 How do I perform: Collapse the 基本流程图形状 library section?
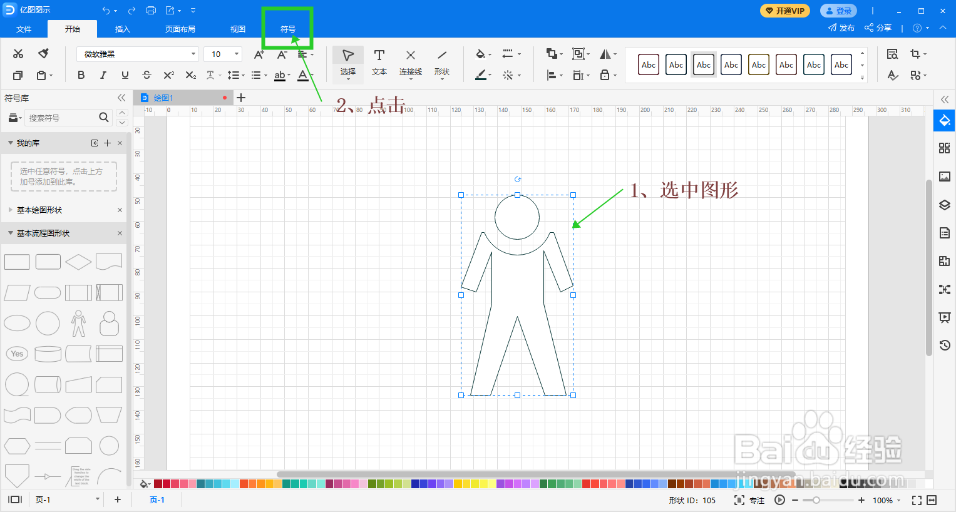pos(11,233)
